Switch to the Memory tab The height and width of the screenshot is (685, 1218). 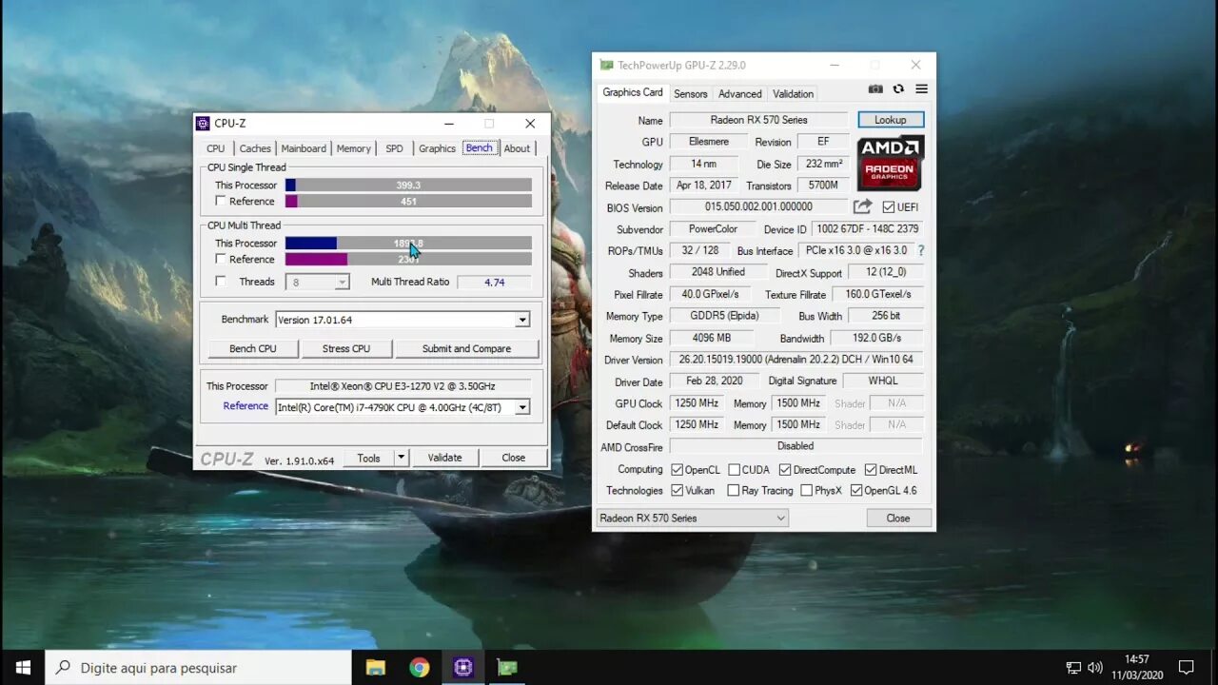coord(353,148)
